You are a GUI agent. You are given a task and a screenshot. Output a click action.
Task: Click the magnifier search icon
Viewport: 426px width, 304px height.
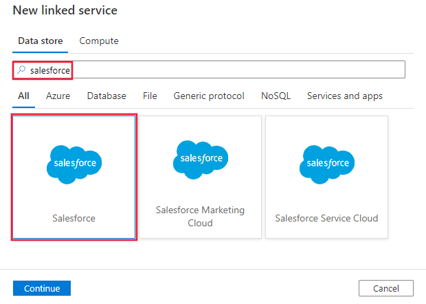point(22,70)
